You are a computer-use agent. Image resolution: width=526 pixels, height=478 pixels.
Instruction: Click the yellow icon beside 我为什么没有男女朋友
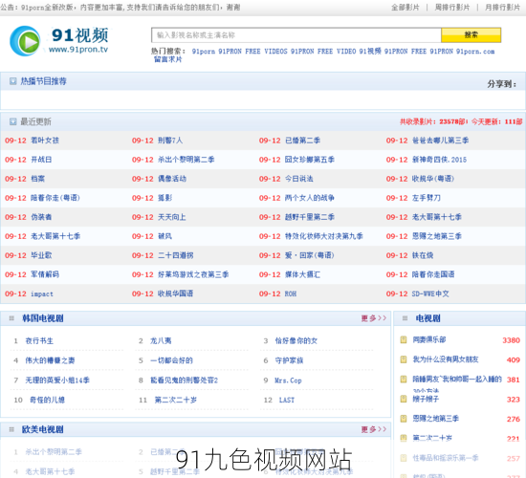point(404,359)
